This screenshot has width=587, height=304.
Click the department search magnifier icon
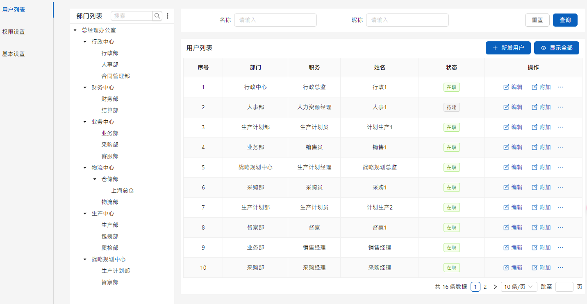point(157,16)
